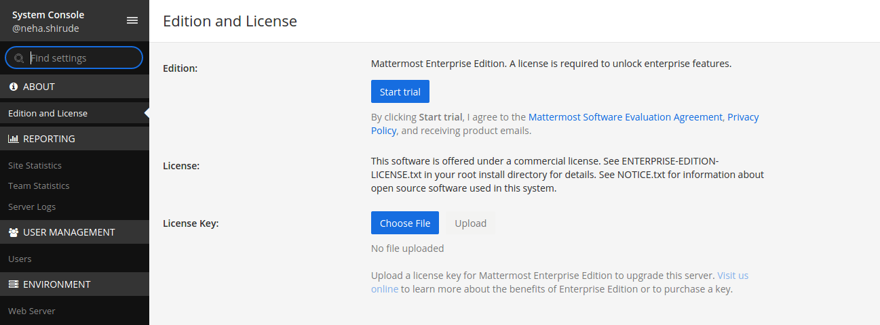Click the 'No file uploaded' status text
880x325 pixels.
coord(407,248)
